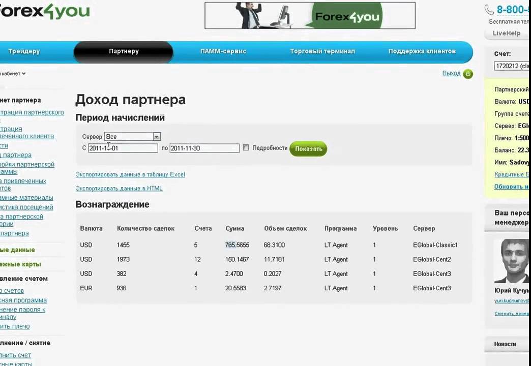This screenshot has width=531, height=366.
Task: Click volume value 0.2027
Action: (273, 273)
